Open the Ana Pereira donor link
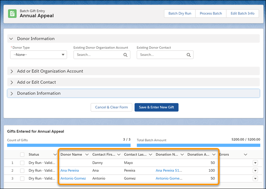This screenshot has height=189, width=266. (70, 170)
